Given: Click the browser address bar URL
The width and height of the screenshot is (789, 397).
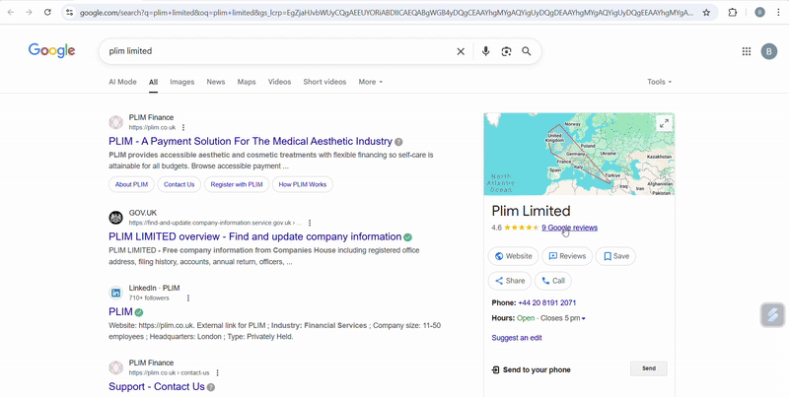Looking at the screenshot, I should click(x=386, y=13).
